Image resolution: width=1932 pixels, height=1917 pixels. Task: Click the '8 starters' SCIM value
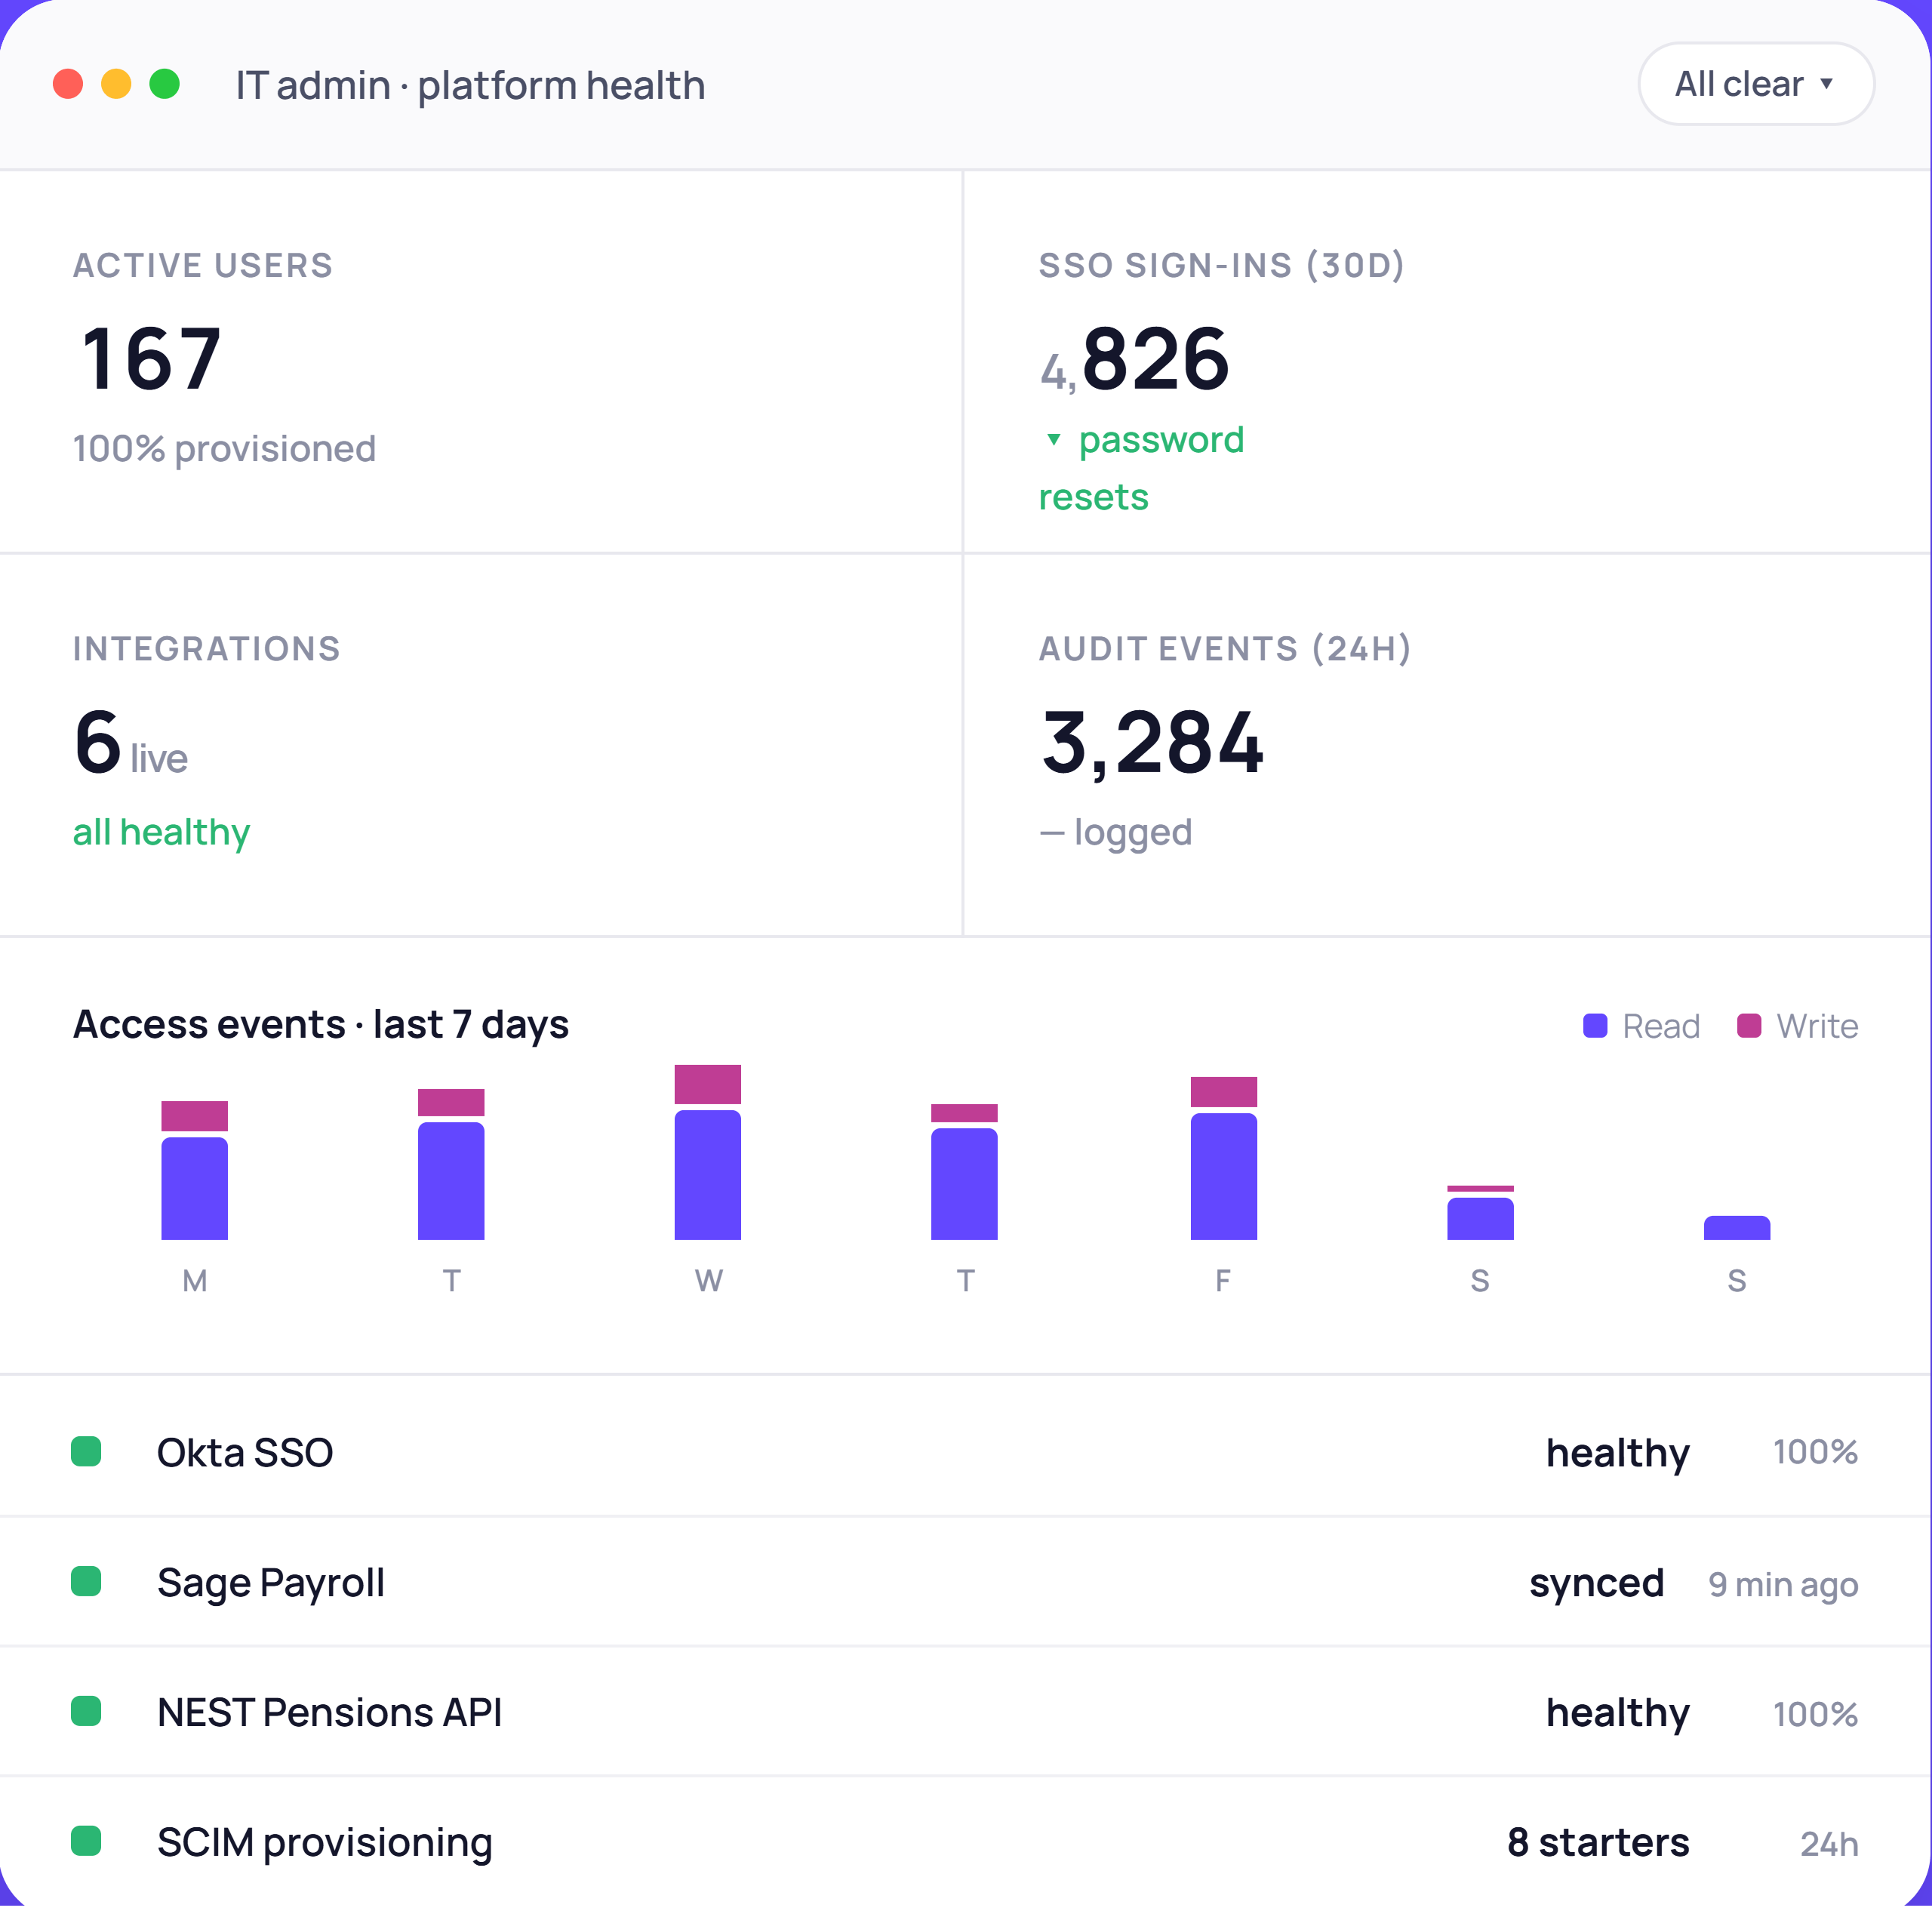pos(1598,1842)
